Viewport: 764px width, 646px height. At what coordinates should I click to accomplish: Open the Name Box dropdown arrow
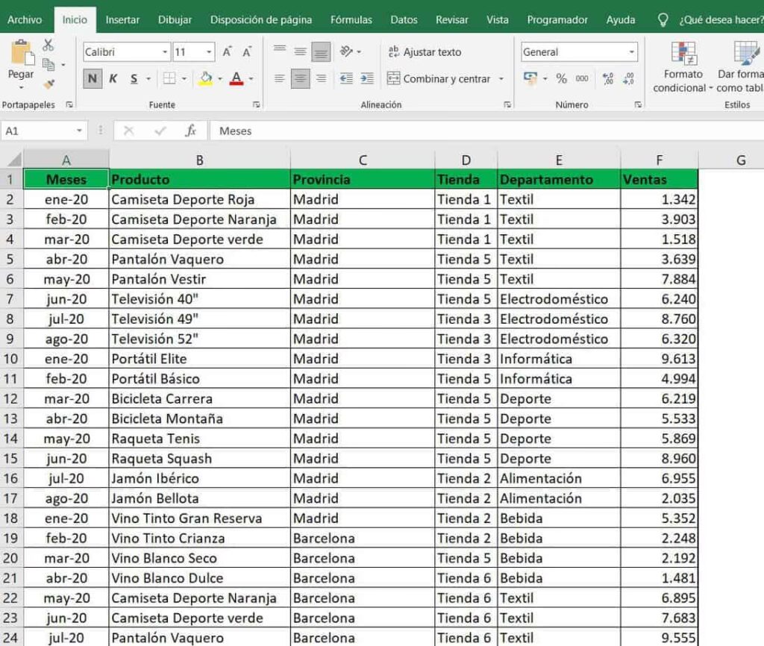[x=79, y=131]
